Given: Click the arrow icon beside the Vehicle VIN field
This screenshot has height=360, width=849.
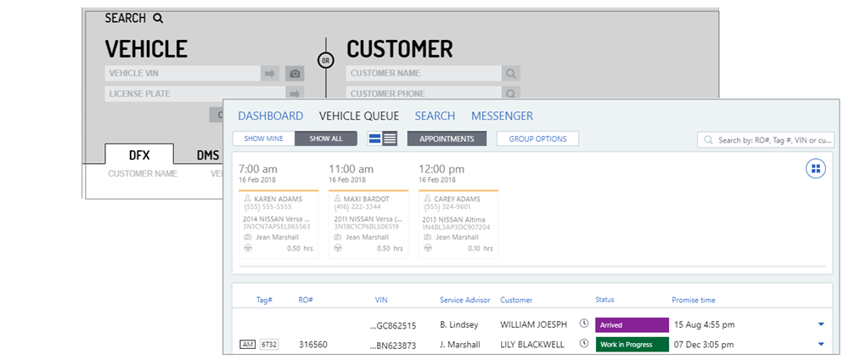Looking at the screenshot, I should (271, 74).
